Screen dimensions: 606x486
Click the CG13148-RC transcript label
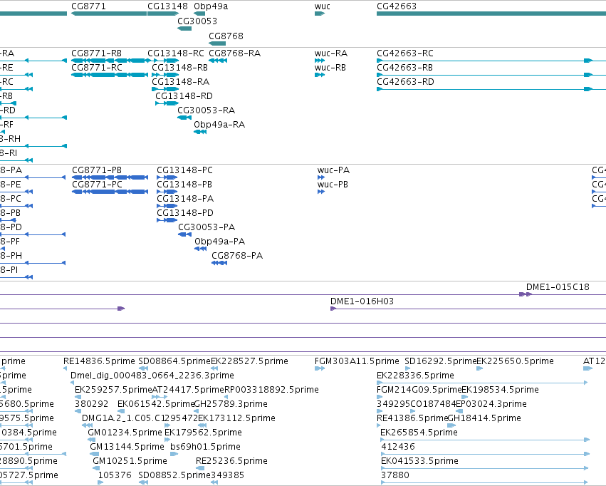point(176,53)
